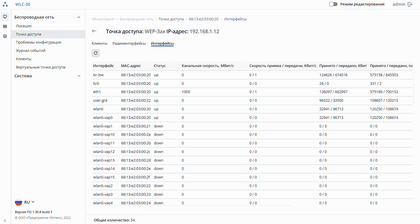Open the settings gear sidebar icon
The width and height of the screenshot is (420, 224).
tap(5, 36)
